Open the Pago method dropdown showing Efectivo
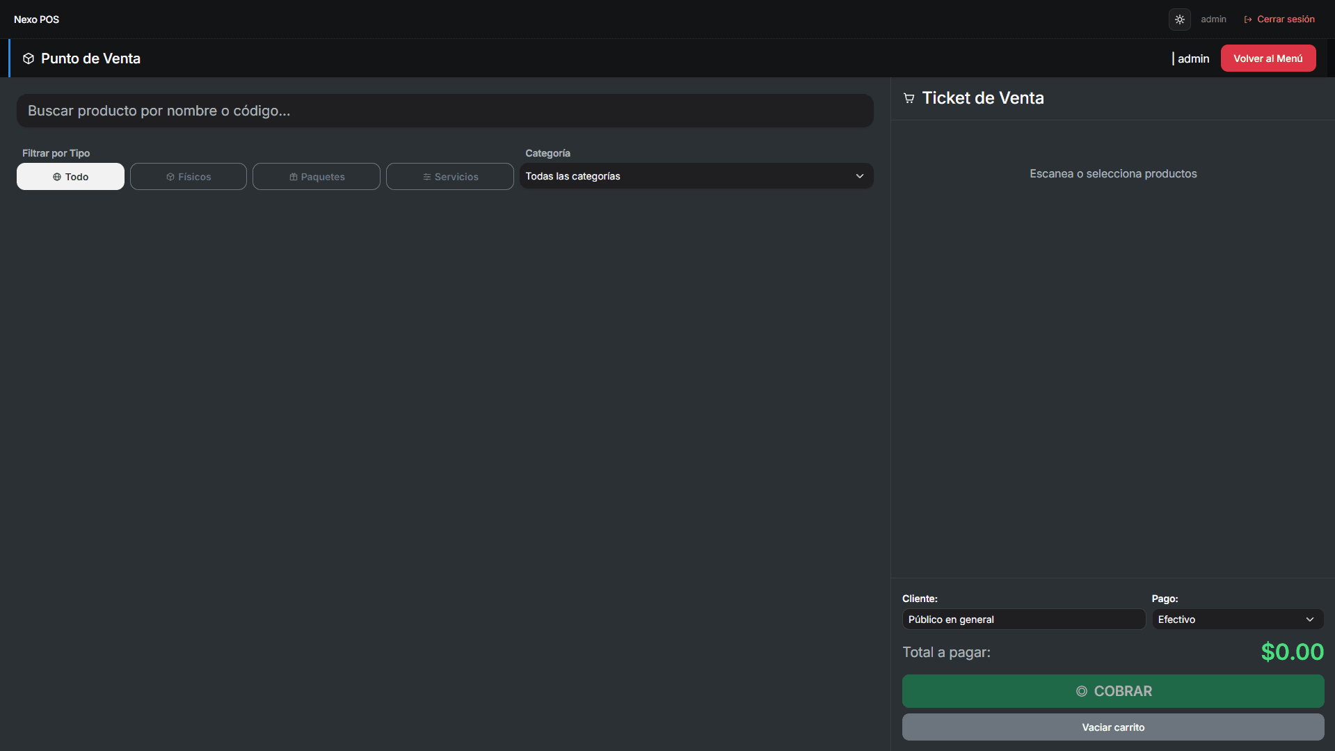 [x=1238, y=619]
